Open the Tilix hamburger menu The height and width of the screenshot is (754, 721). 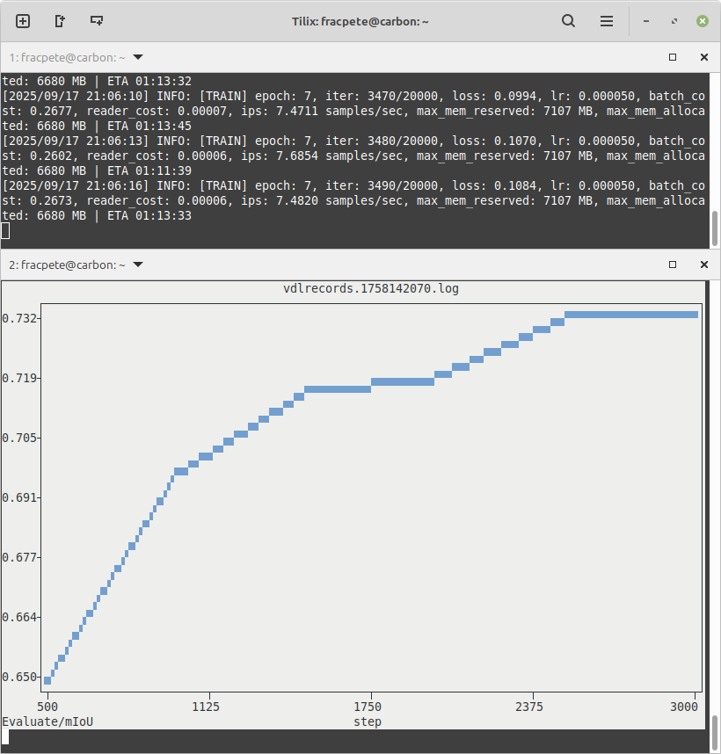click(607, 21)
